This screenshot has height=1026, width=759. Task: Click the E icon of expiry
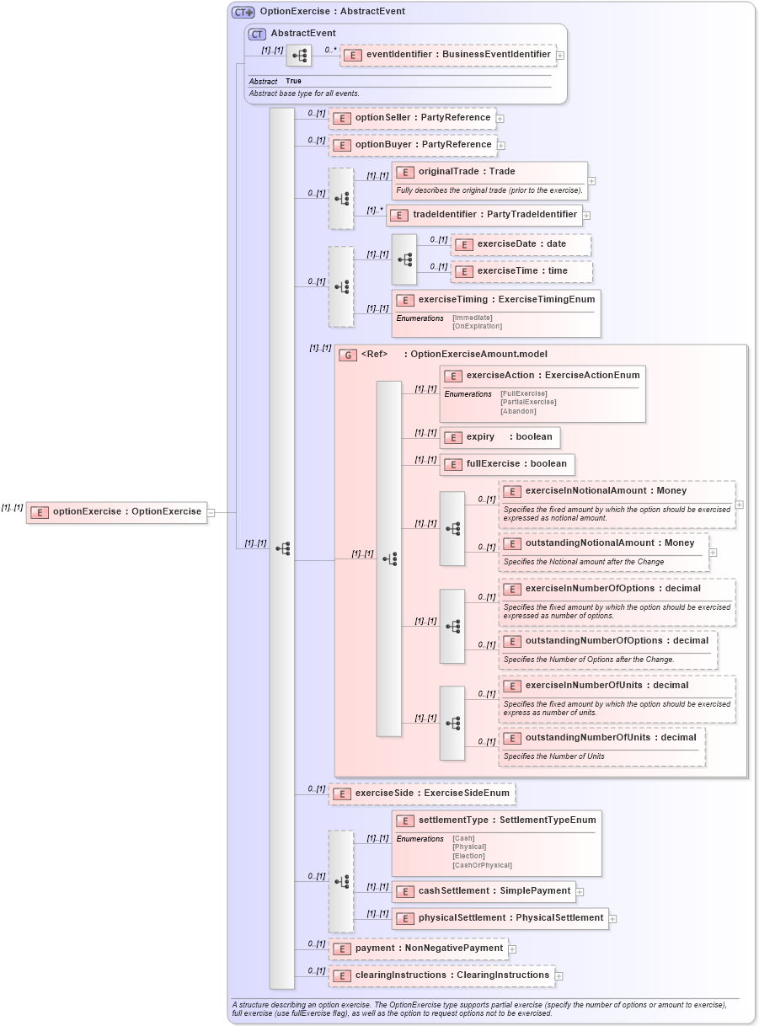[453, 437]
